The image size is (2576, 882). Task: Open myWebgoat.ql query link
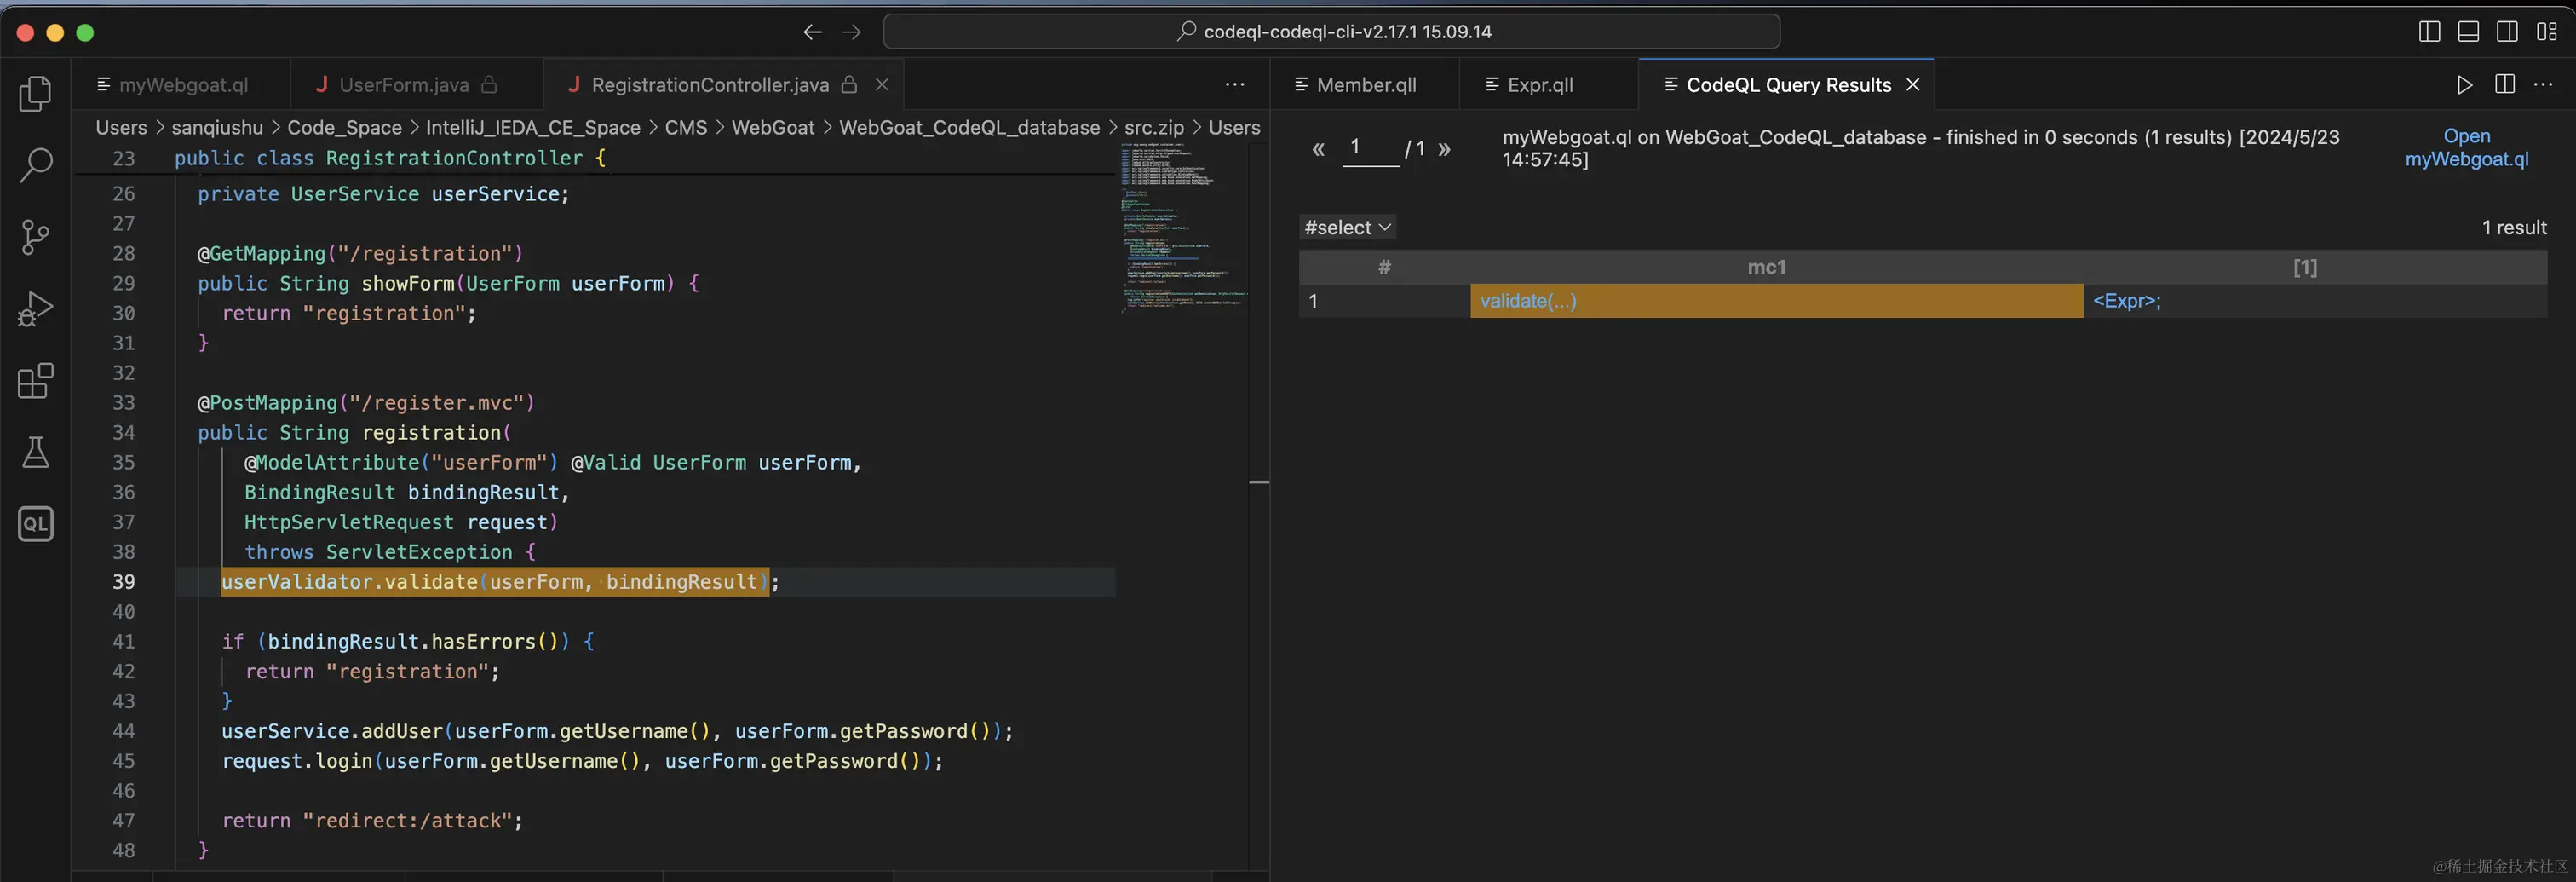point(2466,148)
